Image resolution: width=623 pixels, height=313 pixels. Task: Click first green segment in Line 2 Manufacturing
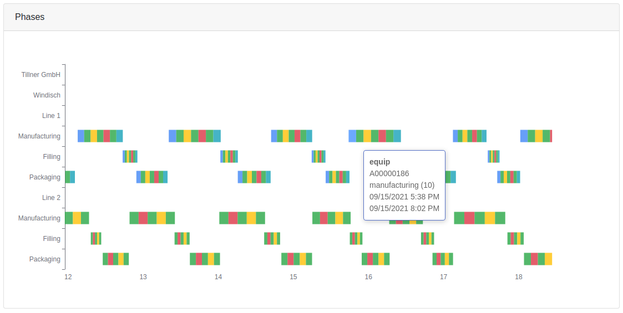coord(69,218)
